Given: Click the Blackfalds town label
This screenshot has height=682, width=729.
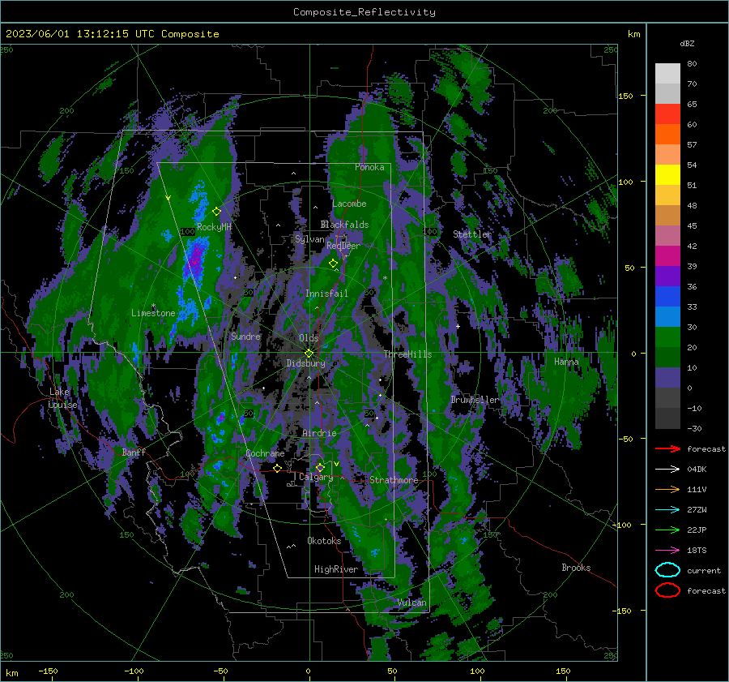Looking at the screenshot, I should coord(344,225).
